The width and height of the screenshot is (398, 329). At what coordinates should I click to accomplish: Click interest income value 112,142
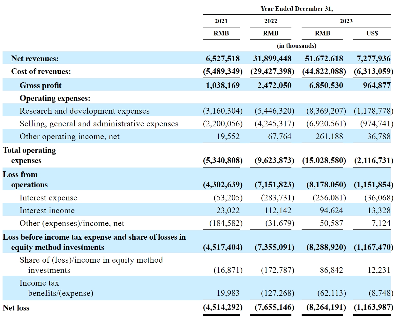(278, 211)
